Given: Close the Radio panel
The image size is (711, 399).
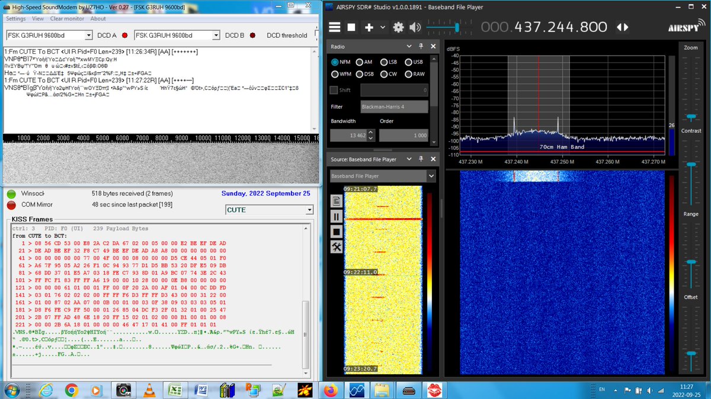Looking at the screenshot, I should click(x=433, y=46).
